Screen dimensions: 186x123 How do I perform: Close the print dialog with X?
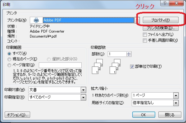coord(176,3)
